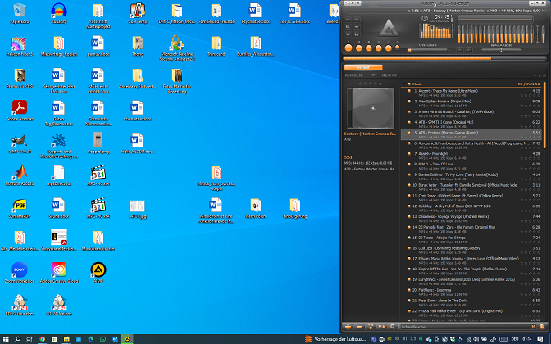Viewport: 551px width, 344px height.
Task: Click the album cover thumbnail
Action: (371, 108)
